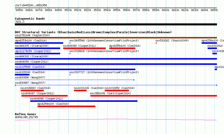Viewport: 224px width, 134px height.
Task: Click the 8550k ruler position marker
Action: [117, 10]
